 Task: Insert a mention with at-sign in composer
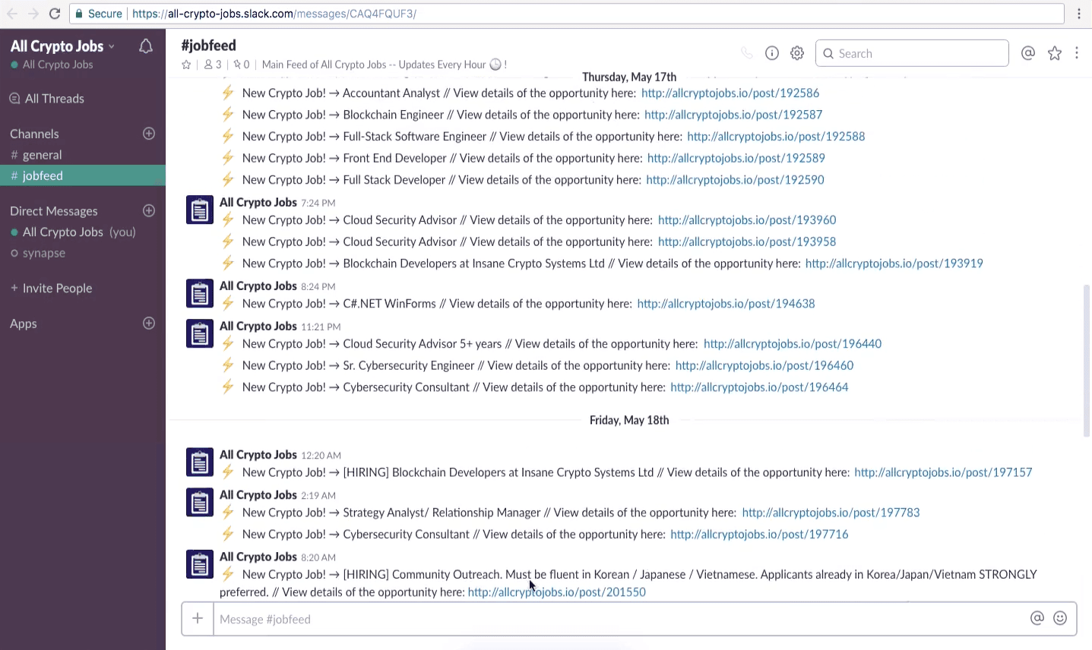1037,618
